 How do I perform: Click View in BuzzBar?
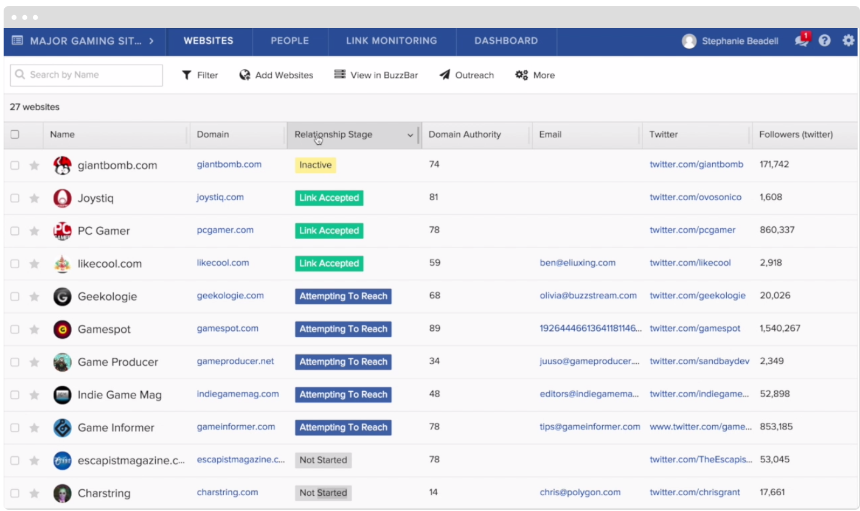point(376,75)
